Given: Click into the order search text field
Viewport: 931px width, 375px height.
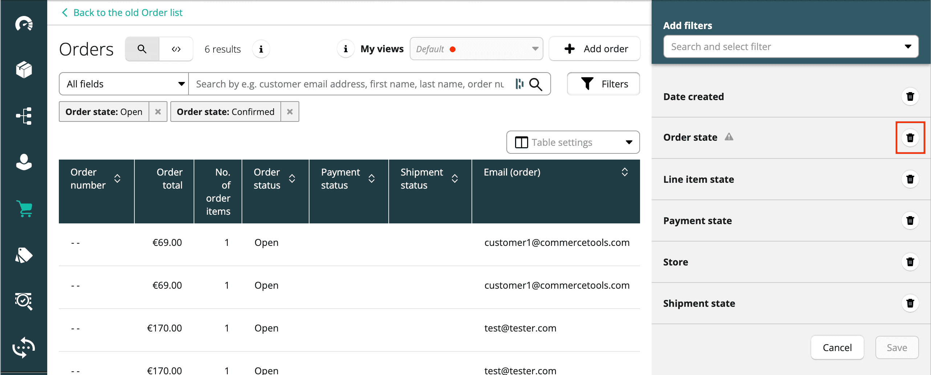Looking at the screenshot, I should click(349, 84).
